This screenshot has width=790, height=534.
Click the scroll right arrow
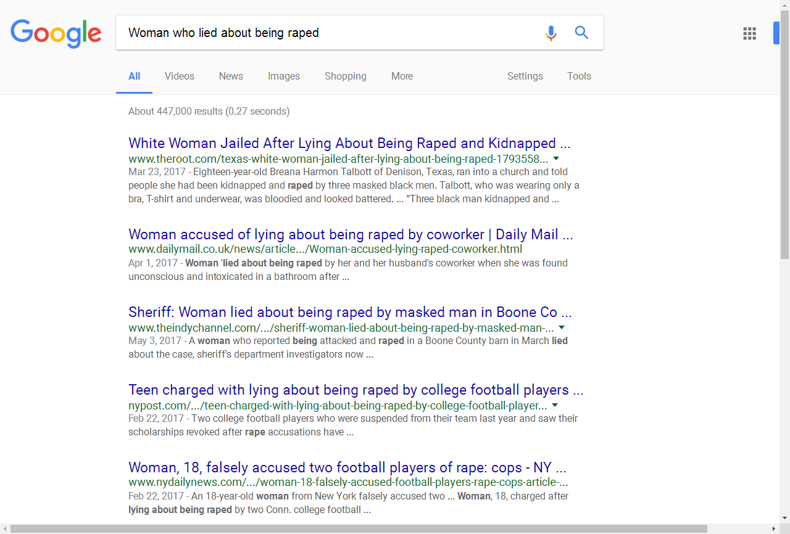pos(774,528)
